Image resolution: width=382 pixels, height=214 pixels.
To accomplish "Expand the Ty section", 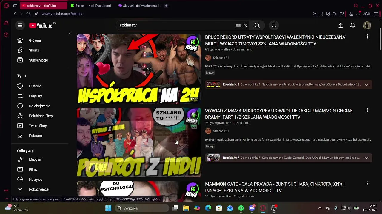I will coord(22,76).
